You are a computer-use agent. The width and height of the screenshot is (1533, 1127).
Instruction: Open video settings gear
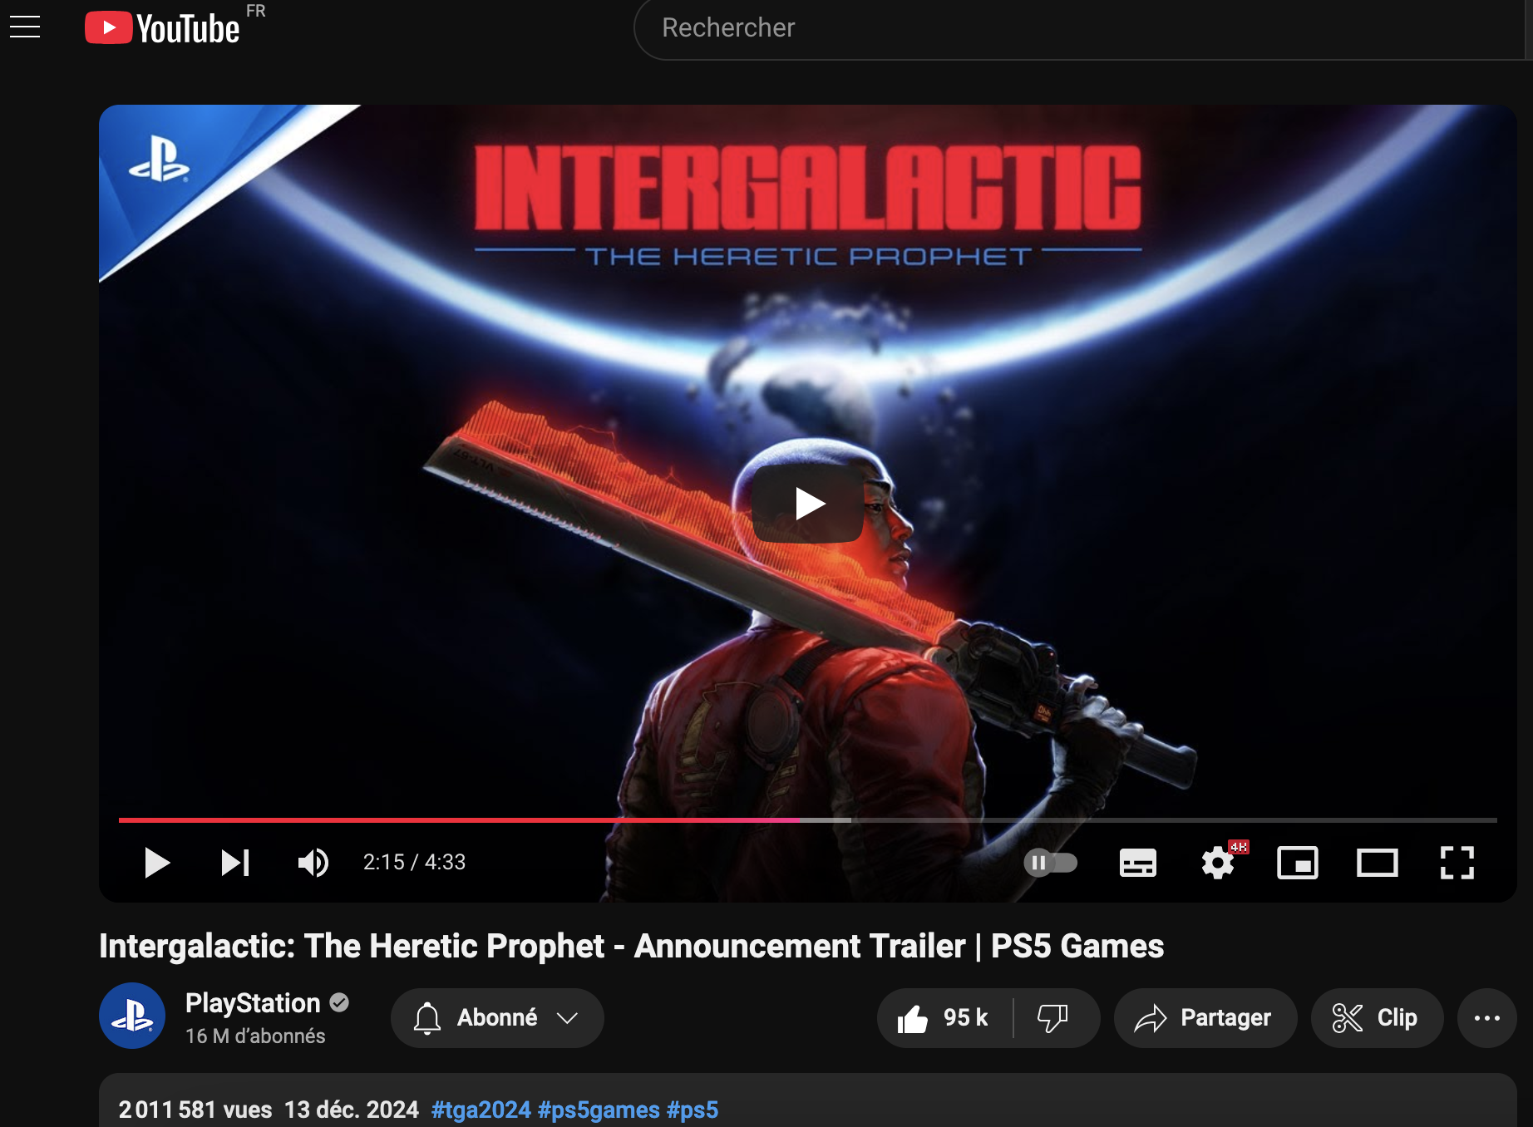pos(1218,863)
